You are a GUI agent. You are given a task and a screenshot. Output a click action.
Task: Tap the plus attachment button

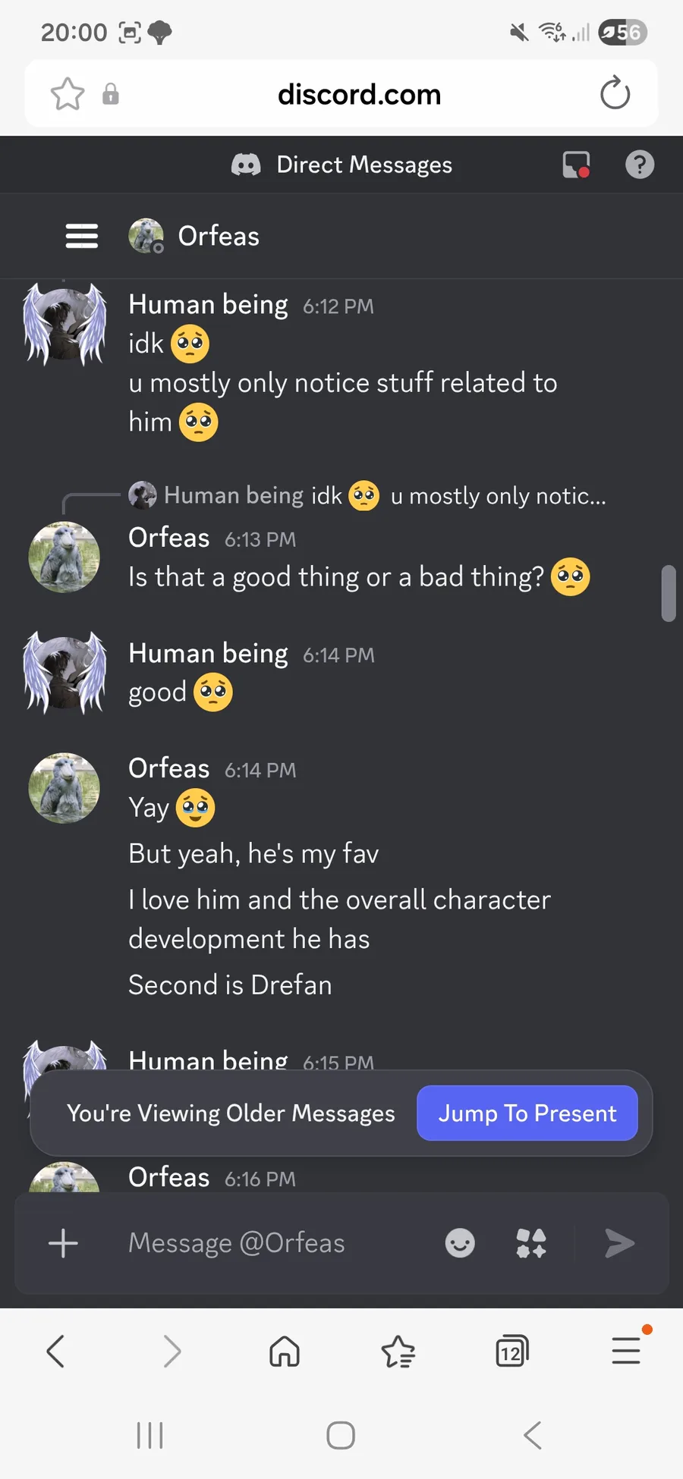pyautogui.click(x=63, y=1243)
